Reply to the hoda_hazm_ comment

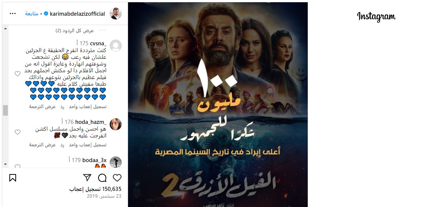click(62, 144)
